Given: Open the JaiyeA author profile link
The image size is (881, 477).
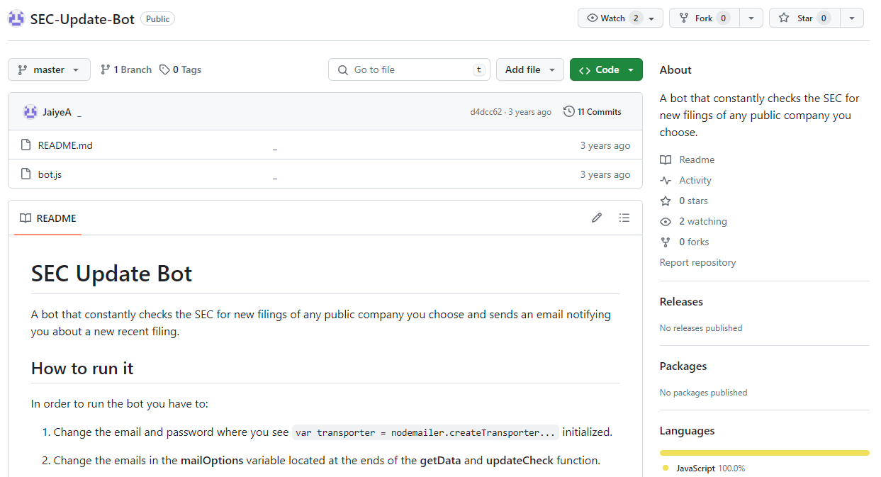Looking at the screenshot, I should coord(57,112).
